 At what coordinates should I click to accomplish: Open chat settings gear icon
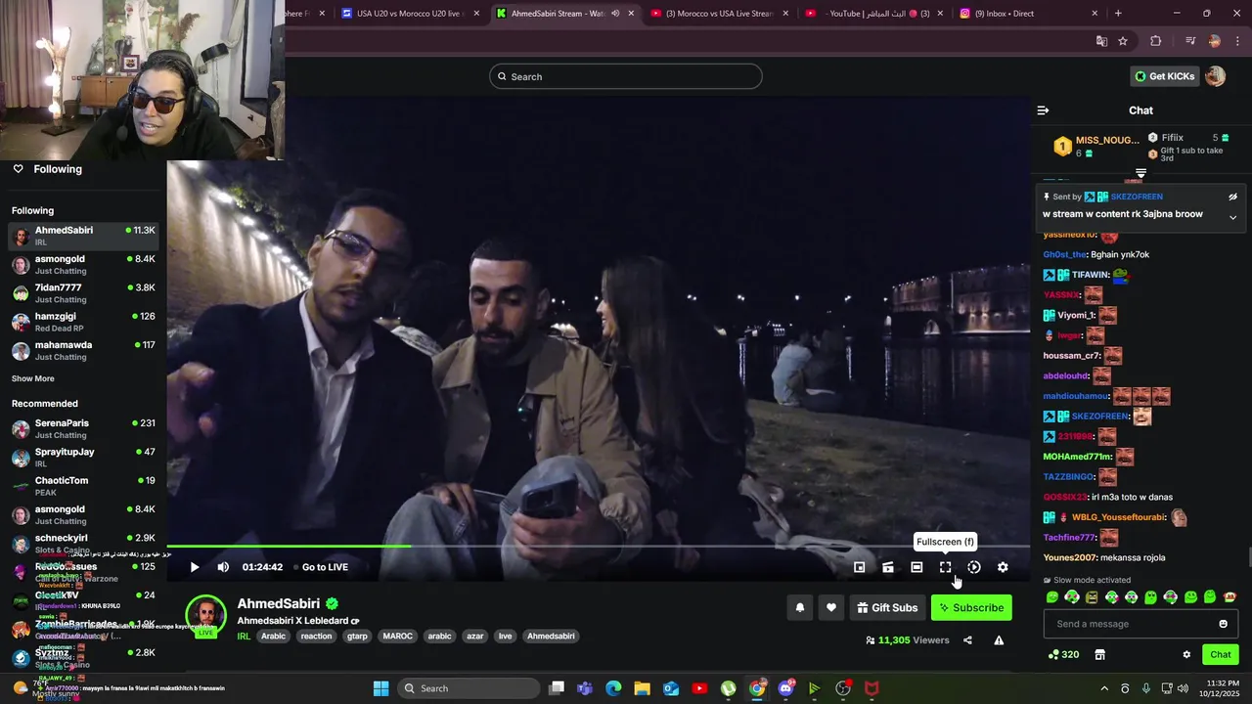tap(1186, 654)
